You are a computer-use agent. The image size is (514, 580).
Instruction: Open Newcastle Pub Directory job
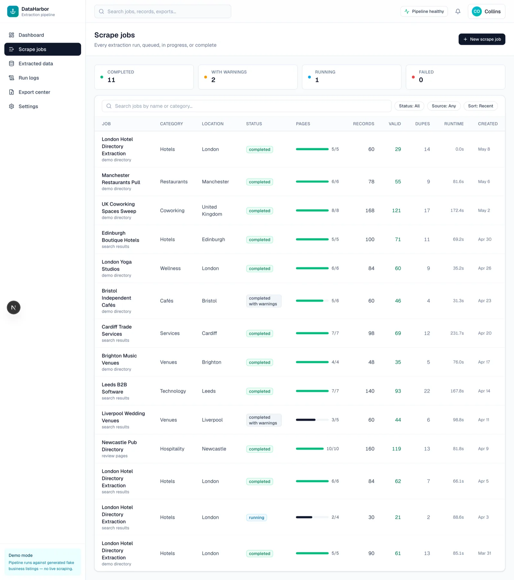click(x=119, y=446)
